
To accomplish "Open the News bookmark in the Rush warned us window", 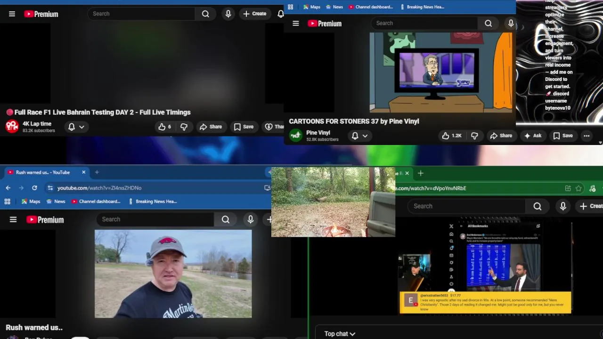I will (x=55, y=202).
